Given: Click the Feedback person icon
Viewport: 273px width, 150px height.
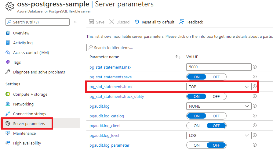Looking at the screenshot, I should point(182,22).
